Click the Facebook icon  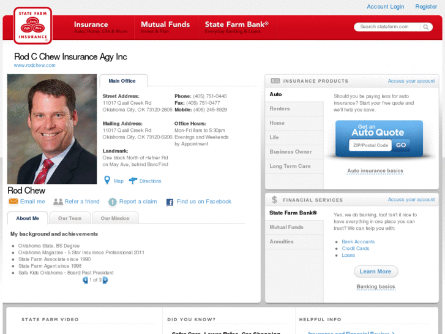(170, 202)
